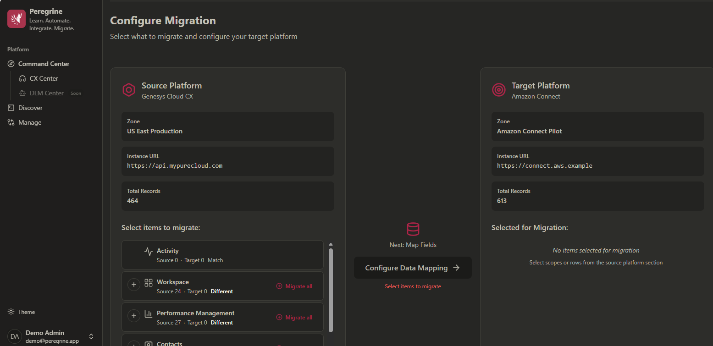
Task: Select DLM Center sidebar entry
Action: (47, 93)
